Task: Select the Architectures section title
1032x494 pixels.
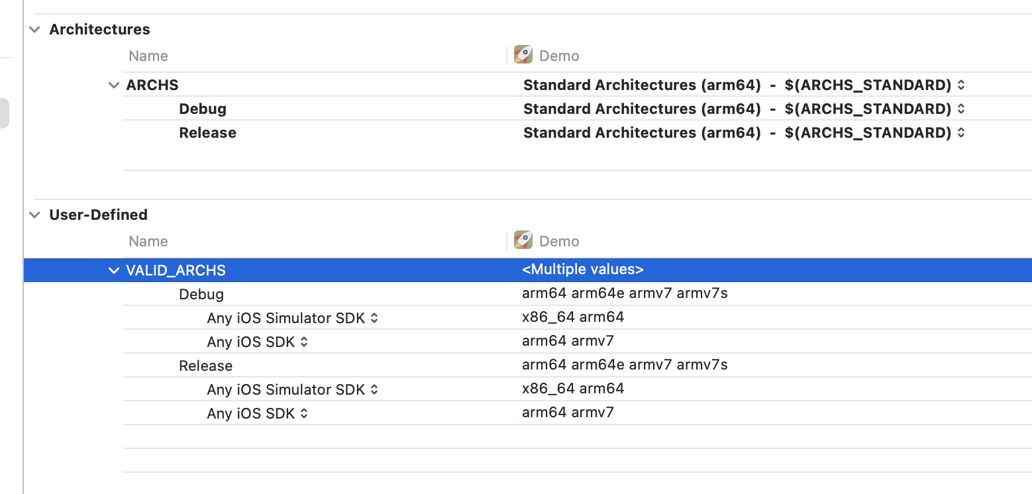Action: [x=100, y=30]
